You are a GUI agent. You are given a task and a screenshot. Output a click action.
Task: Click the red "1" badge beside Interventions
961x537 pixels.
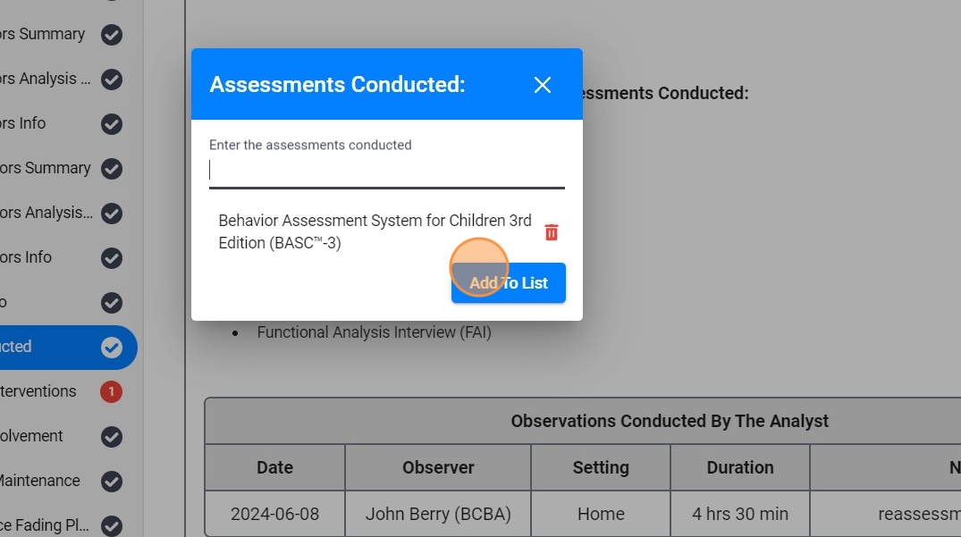point(111,391)
